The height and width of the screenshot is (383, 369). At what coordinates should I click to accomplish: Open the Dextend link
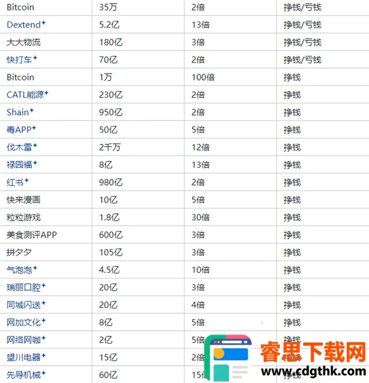26,25
